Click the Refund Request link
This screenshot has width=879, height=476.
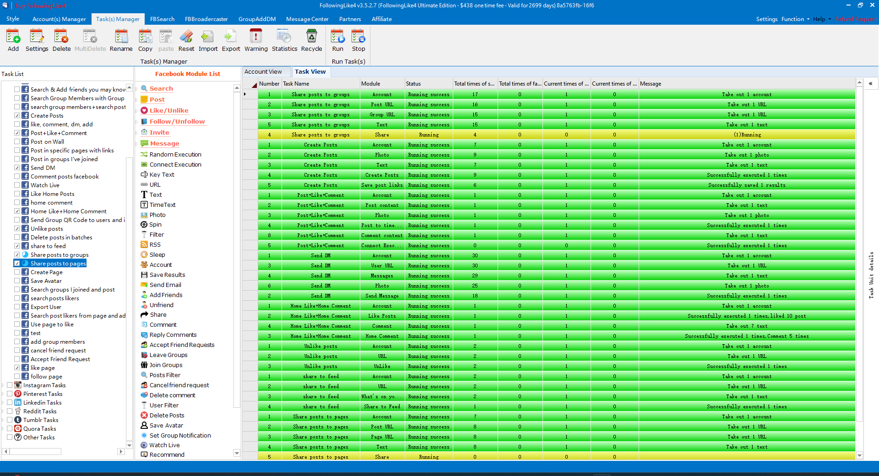click(x=855, y=19)
